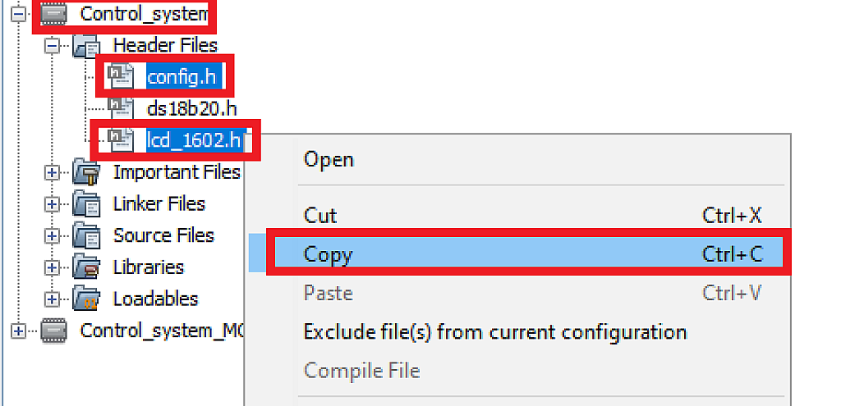Viewport: 841px width, 406px height.
Task: Choose Copy from the context menu
Action: tap(328, 254)
